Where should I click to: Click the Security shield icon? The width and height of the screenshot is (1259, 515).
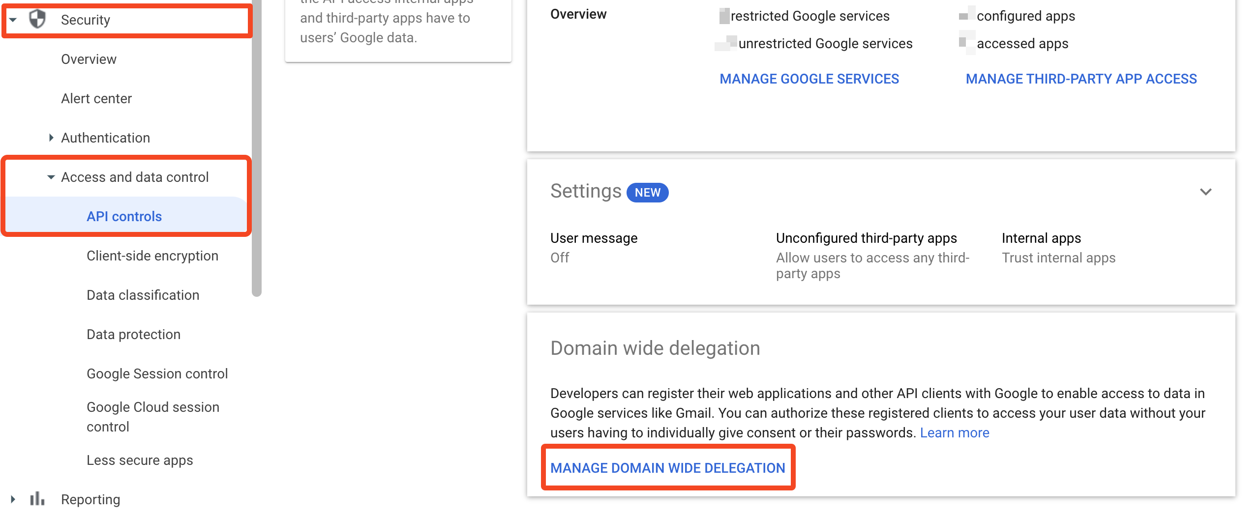[x=37, y=20]
